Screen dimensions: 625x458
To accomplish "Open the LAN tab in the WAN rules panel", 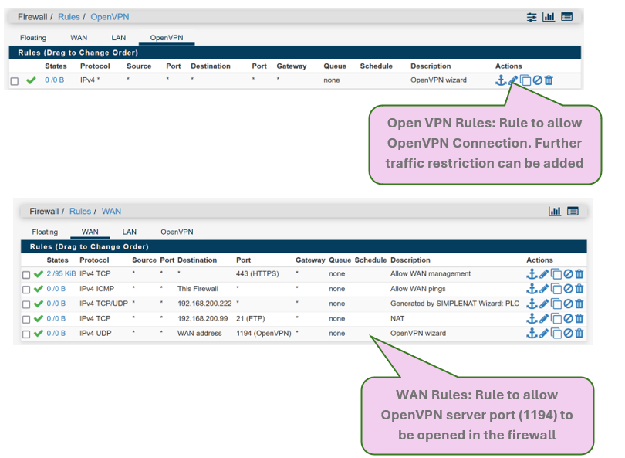I will point(129,232).
